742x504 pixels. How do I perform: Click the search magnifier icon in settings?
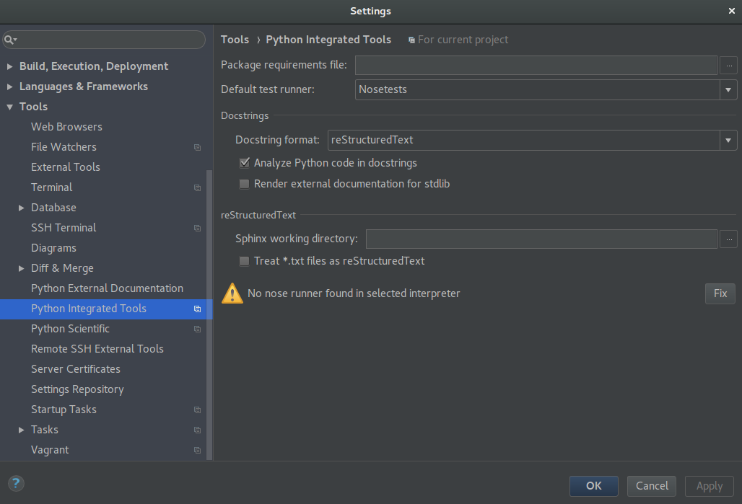(9, 40)
